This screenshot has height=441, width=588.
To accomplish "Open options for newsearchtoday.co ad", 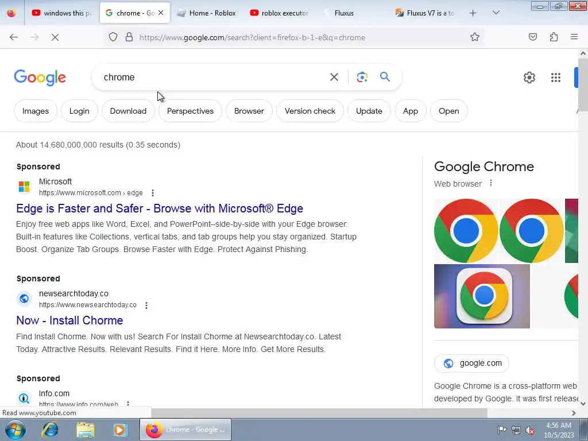I will (x=146, y=305).
